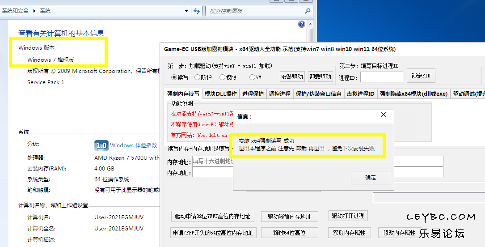
Task: Click the 进程ID input field
Action: click(x=382, y=77)
